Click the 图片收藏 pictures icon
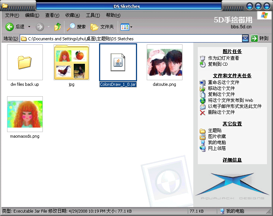 [x=203, y=137]
